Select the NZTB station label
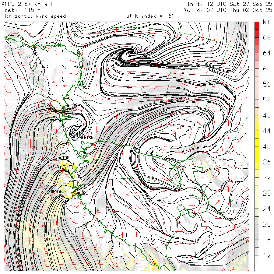The width and height of the screenshot is (274, 274). [x=69, y=110]
